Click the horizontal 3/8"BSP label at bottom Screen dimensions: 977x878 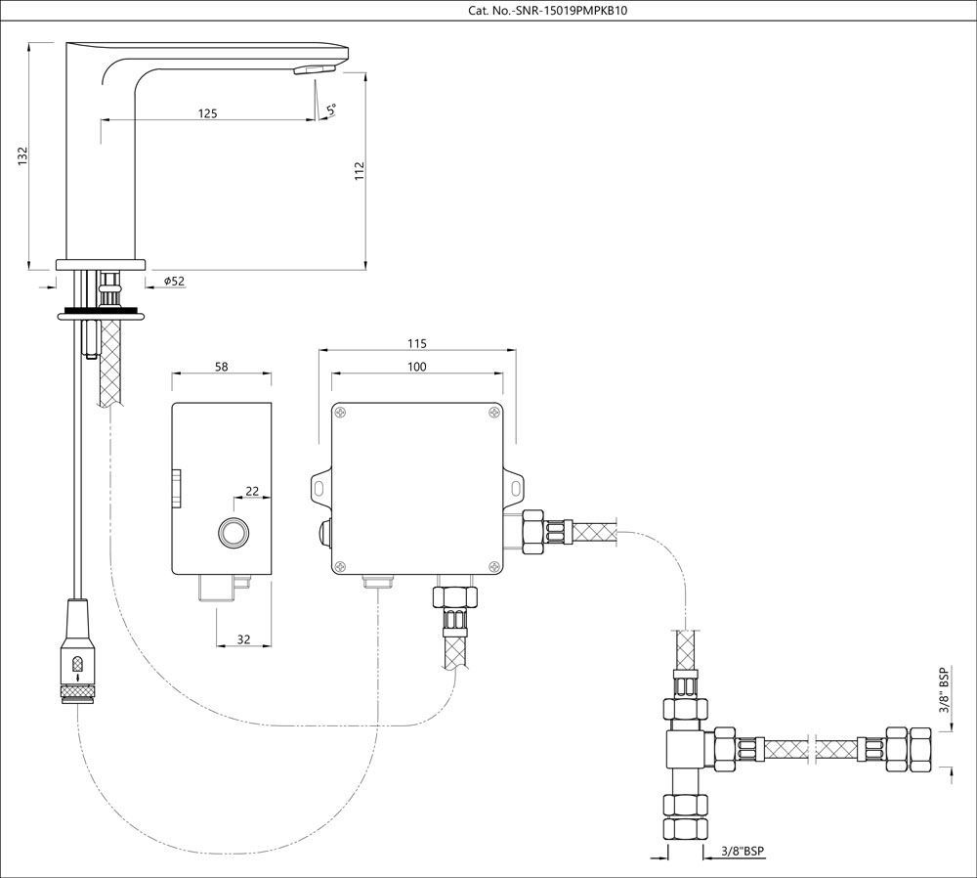[x=743, y=853]
